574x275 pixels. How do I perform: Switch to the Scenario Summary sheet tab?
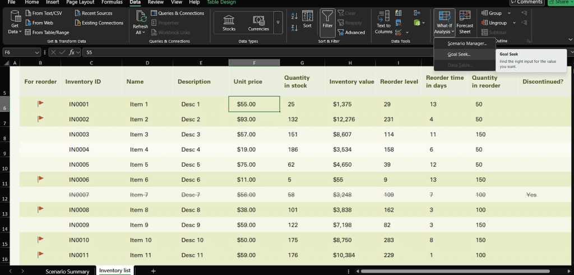tap(67, 271)
